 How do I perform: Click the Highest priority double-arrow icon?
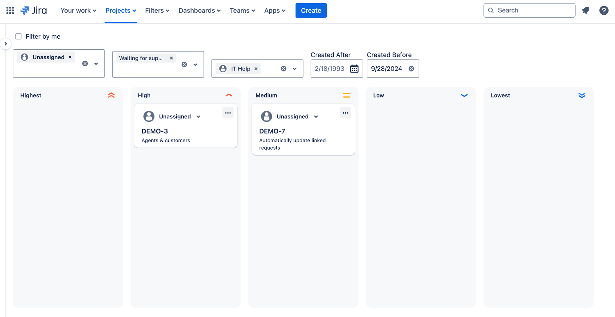pyautogui.click(x=111, y=95)
